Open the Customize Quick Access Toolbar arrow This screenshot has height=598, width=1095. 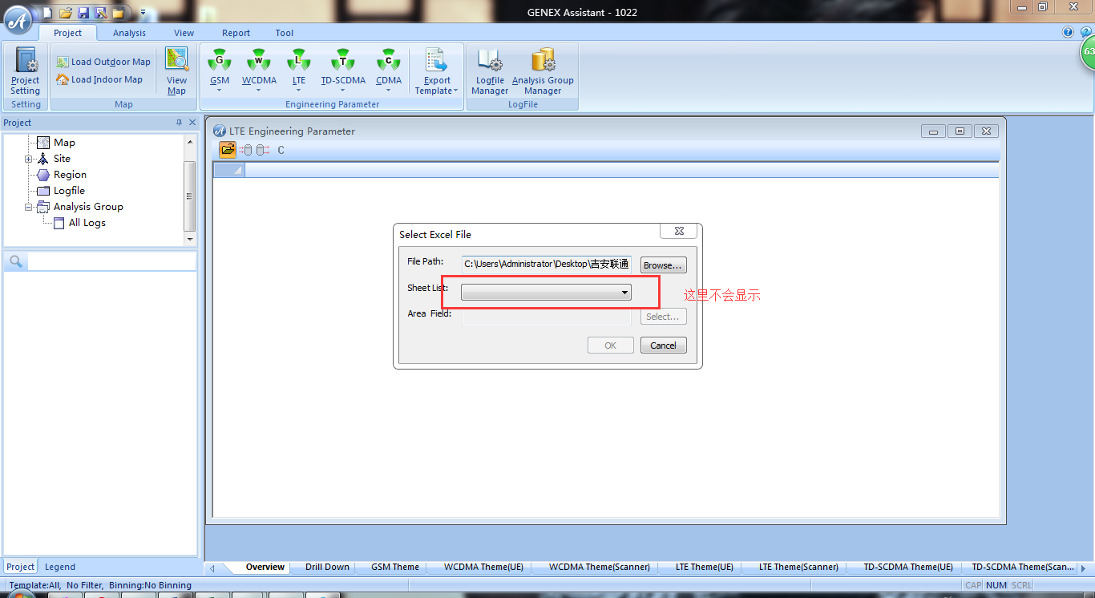click(143, 13)
